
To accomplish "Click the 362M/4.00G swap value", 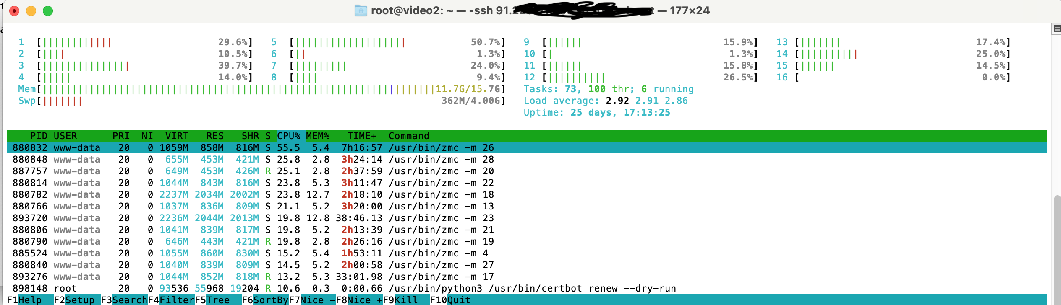I will click(470, 101).
